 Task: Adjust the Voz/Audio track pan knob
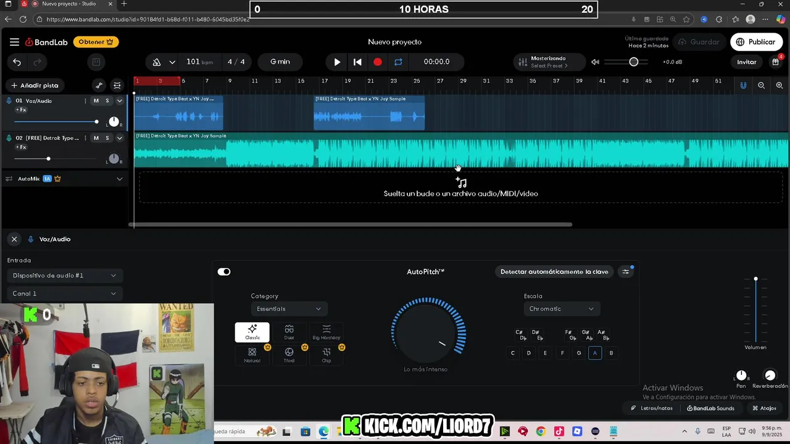[x=114, y=121]
